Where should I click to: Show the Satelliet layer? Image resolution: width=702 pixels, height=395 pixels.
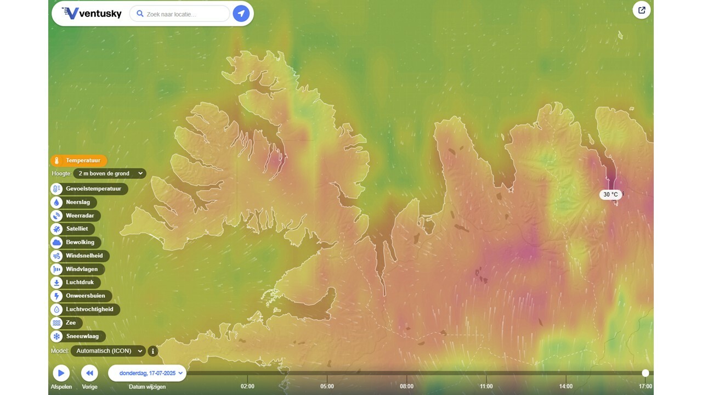pyautogui.click(x=72, y=229)
